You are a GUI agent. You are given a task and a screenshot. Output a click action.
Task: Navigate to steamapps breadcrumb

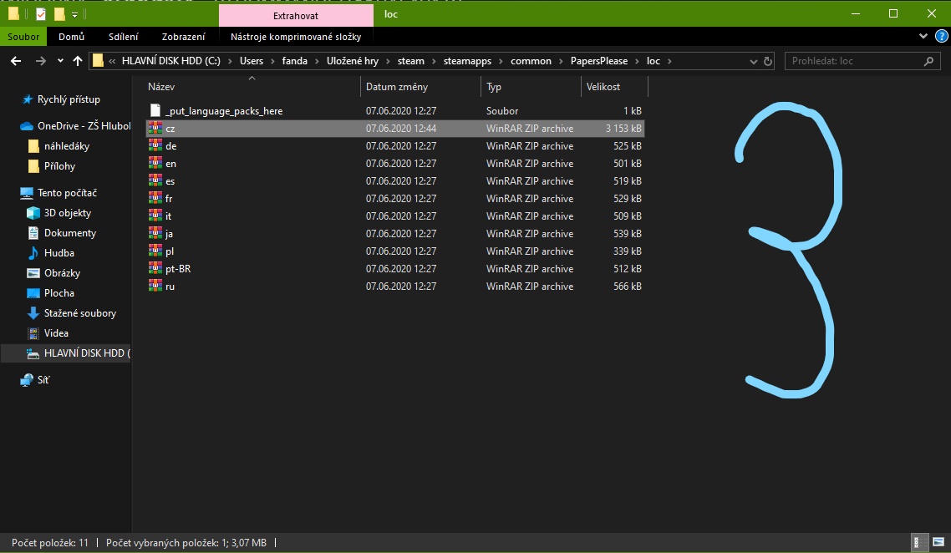(467, 61)
